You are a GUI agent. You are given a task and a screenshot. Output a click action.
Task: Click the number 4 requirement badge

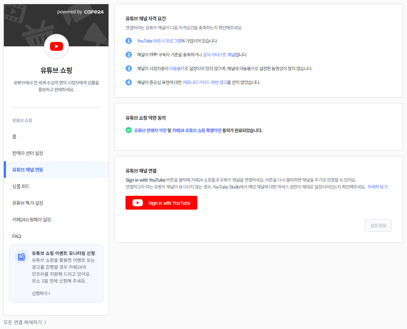click(129, 82)
